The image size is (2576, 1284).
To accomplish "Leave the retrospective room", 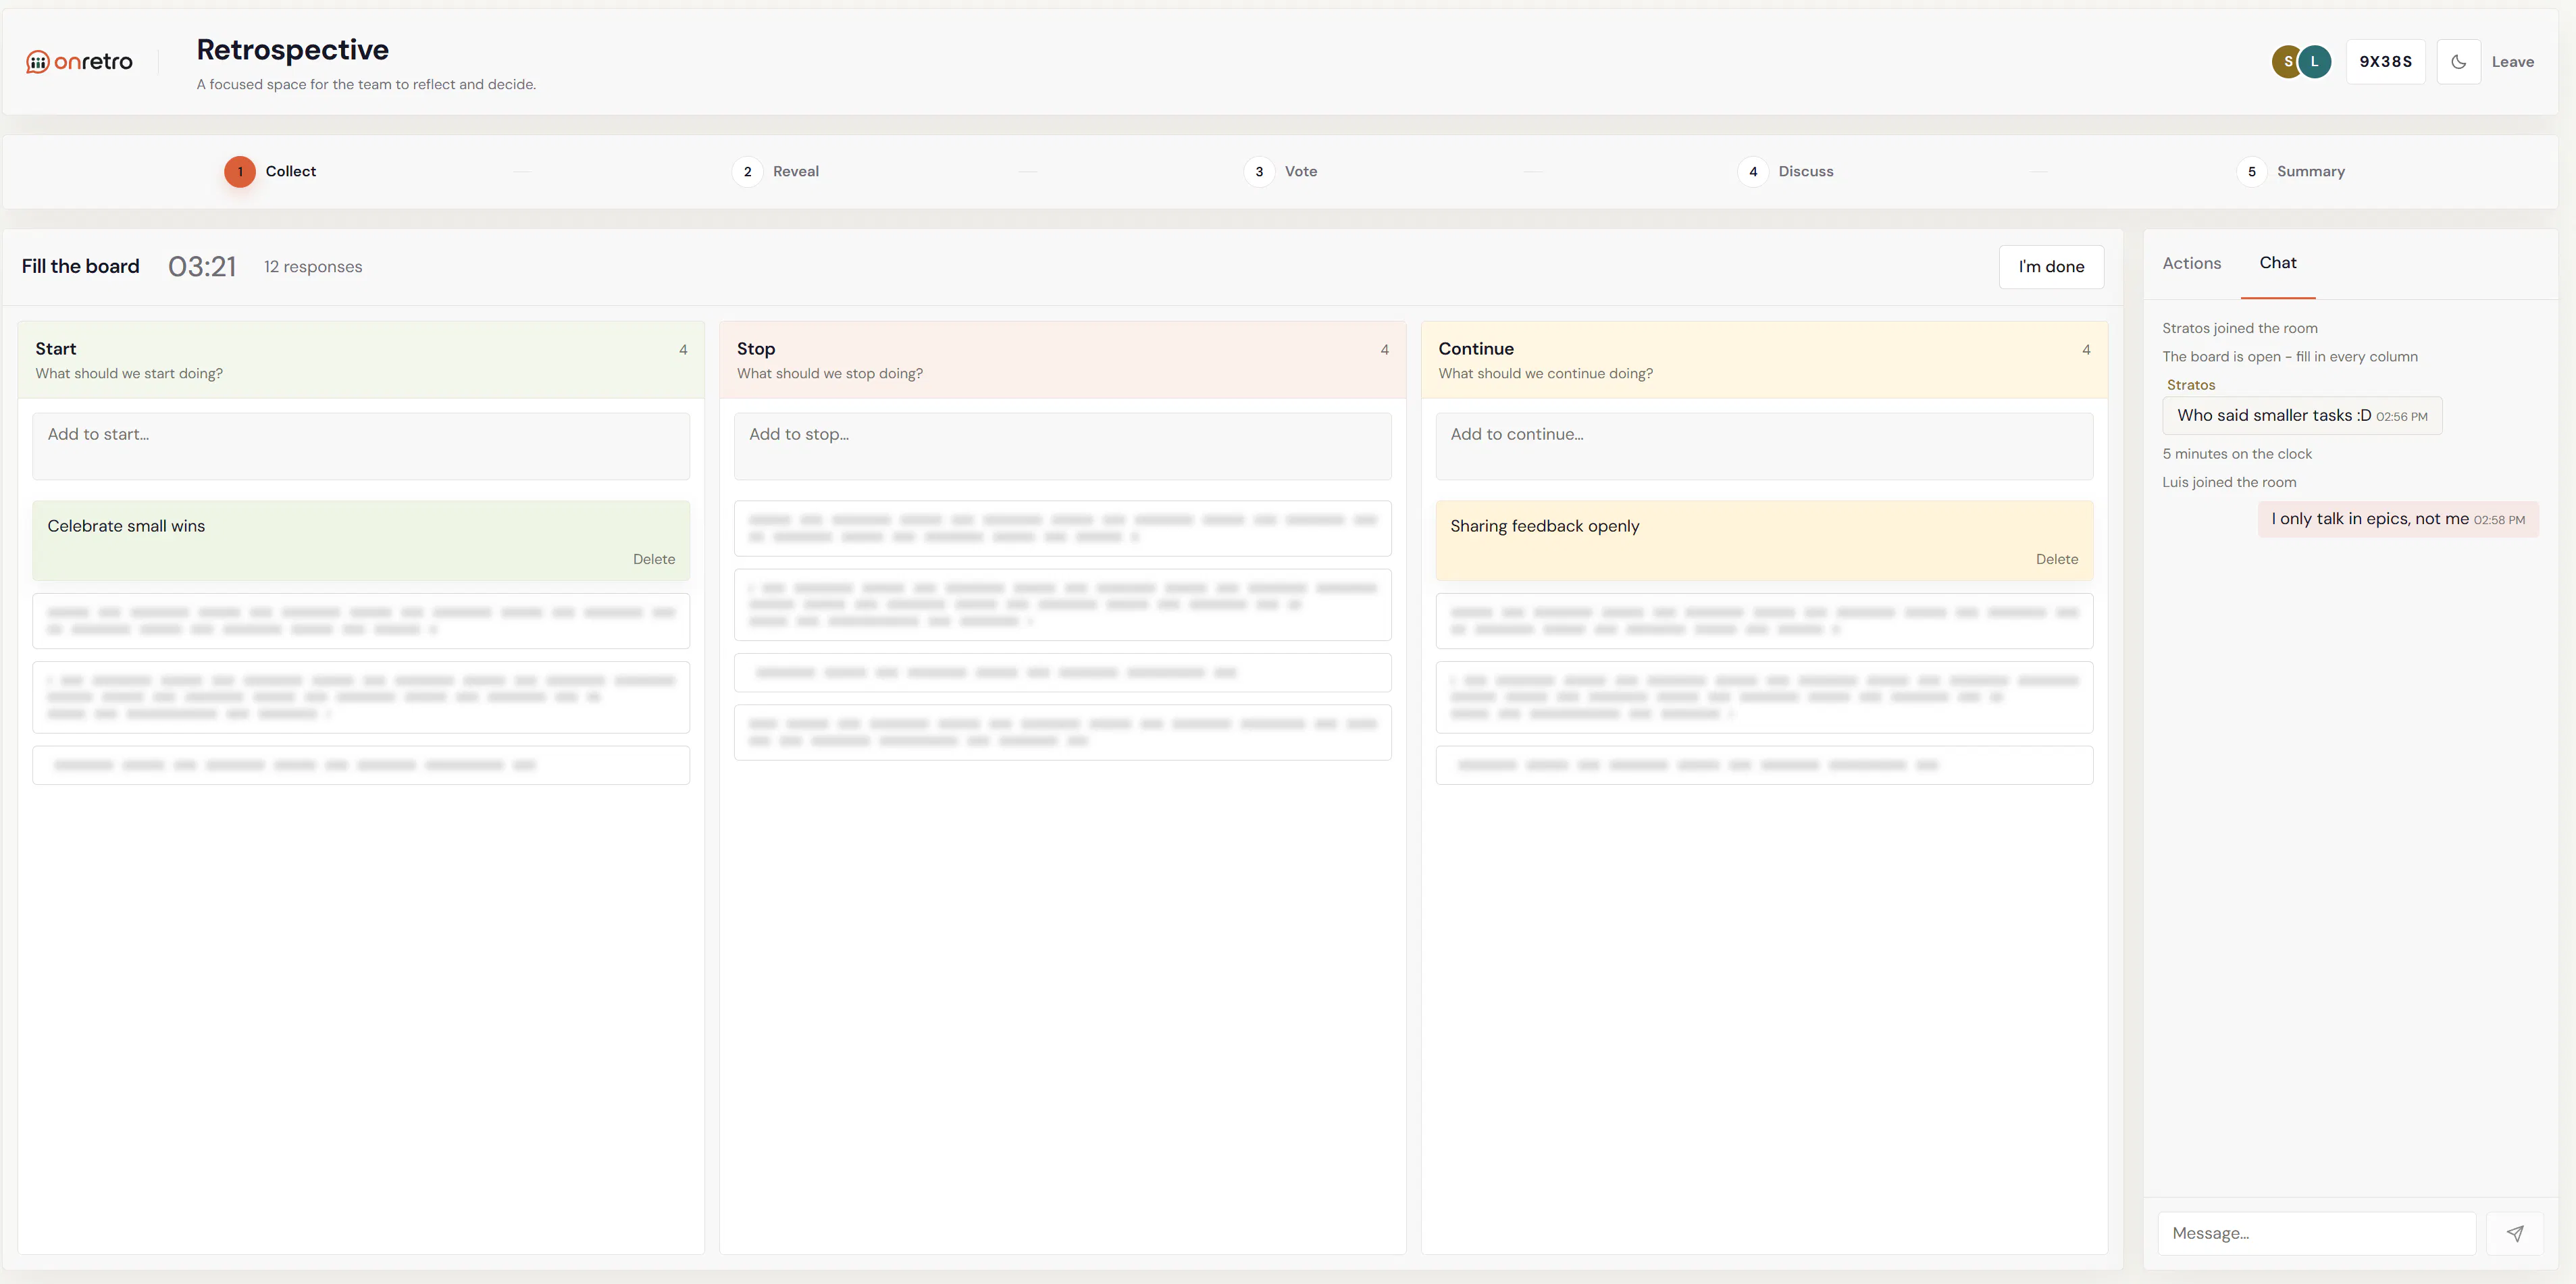I will coord(2512,62).
